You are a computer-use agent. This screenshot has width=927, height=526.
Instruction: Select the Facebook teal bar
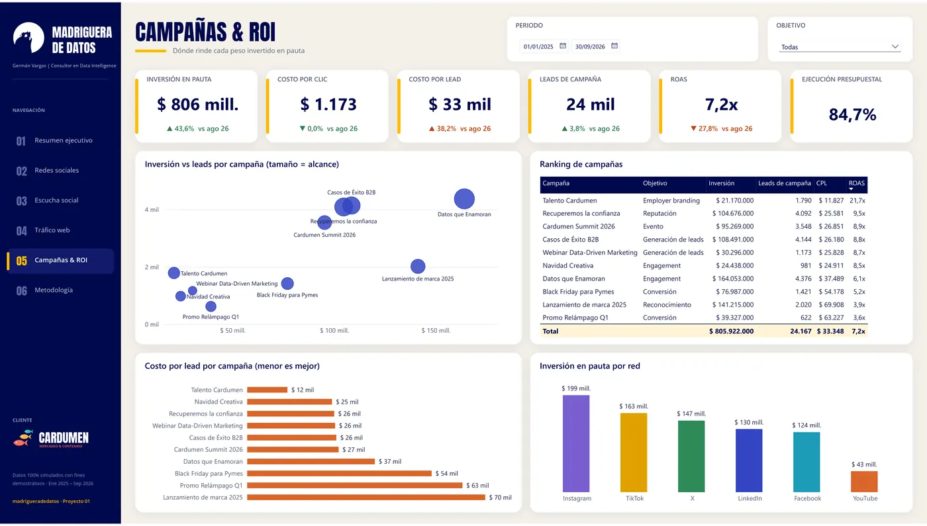pyautogui.click(x=806, y=462)
